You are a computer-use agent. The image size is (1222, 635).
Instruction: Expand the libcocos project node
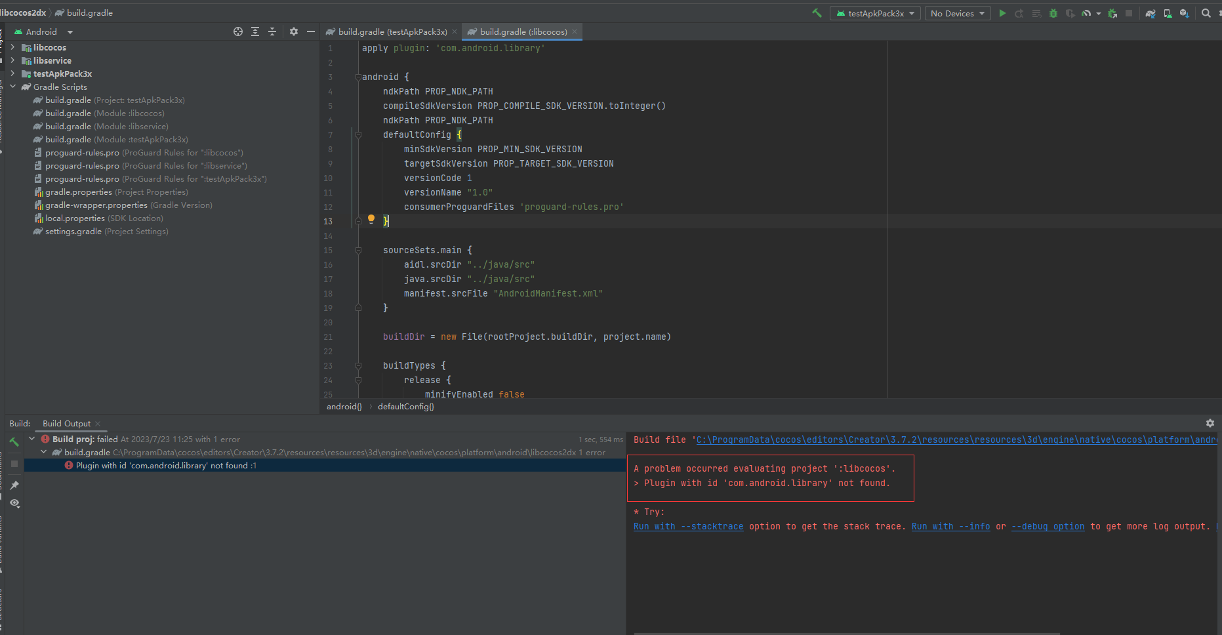click(12, 47)
